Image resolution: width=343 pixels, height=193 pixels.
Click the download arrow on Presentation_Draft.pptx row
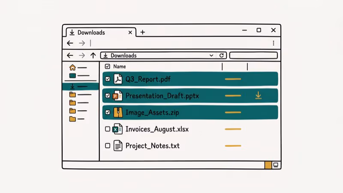259,95
